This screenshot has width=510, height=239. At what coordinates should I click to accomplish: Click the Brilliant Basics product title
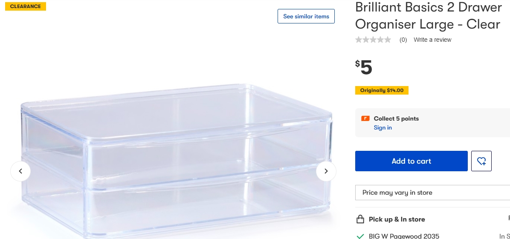(x=428, y=16)
